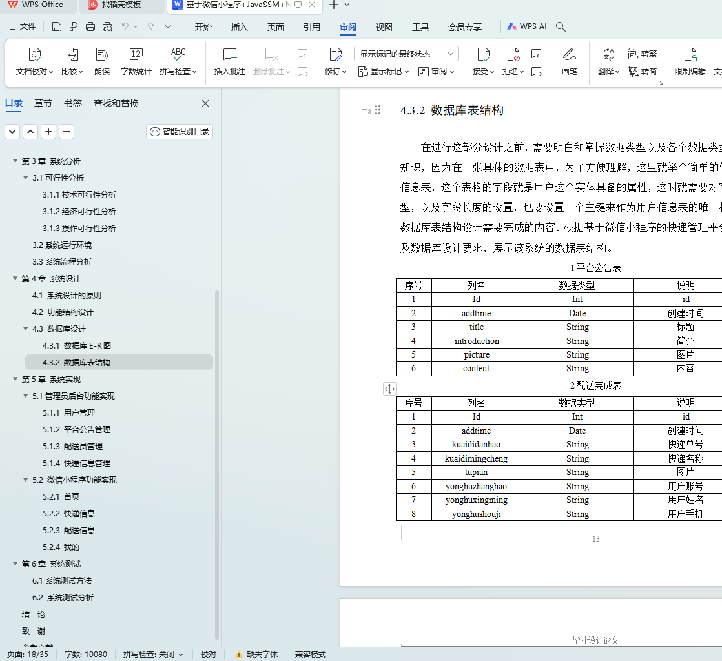Screen dimensions: 722x661
Task: Collapse 第 3 章 系统分析 triangle
Action: pyautogui.click(x=15, y=161)
